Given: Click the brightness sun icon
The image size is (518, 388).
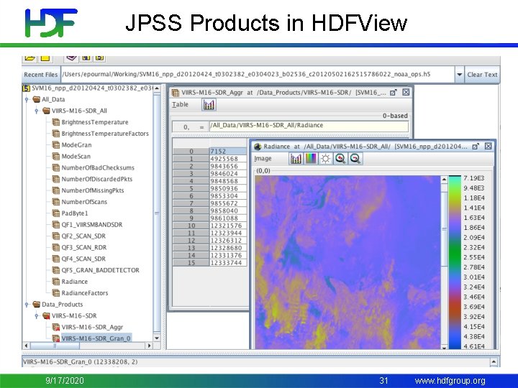Looking at the screenshot, I should tap(325, 159).
